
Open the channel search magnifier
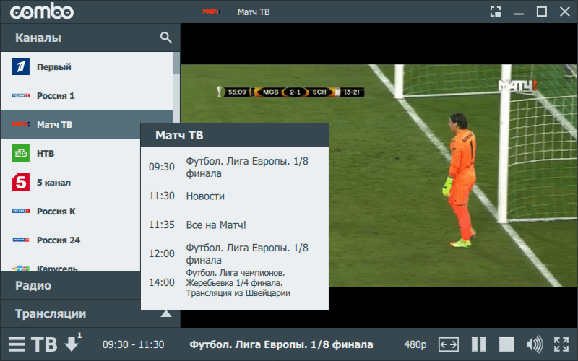166,38
